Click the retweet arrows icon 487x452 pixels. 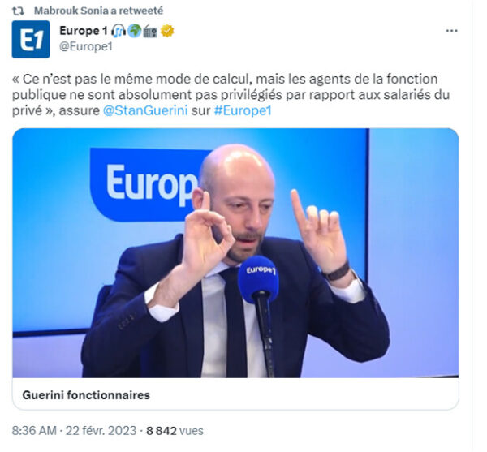point(18,11)
